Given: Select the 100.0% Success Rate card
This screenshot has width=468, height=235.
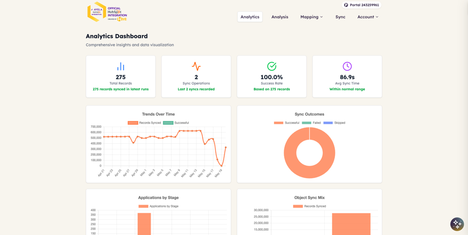Looking at the screenshot, I should [272, 76].
